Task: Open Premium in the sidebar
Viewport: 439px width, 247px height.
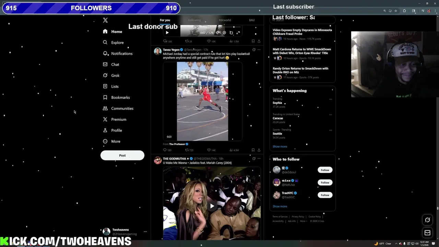Action: pos(115,119)
